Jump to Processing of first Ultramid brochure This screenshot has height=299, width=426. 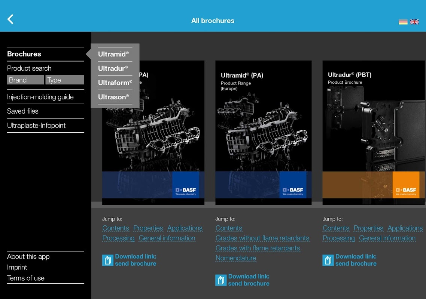coord(118,238)
